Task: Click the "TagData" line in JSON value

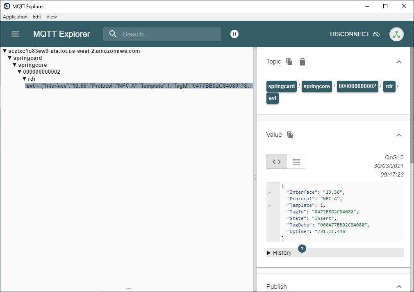Action: point(328,225)
